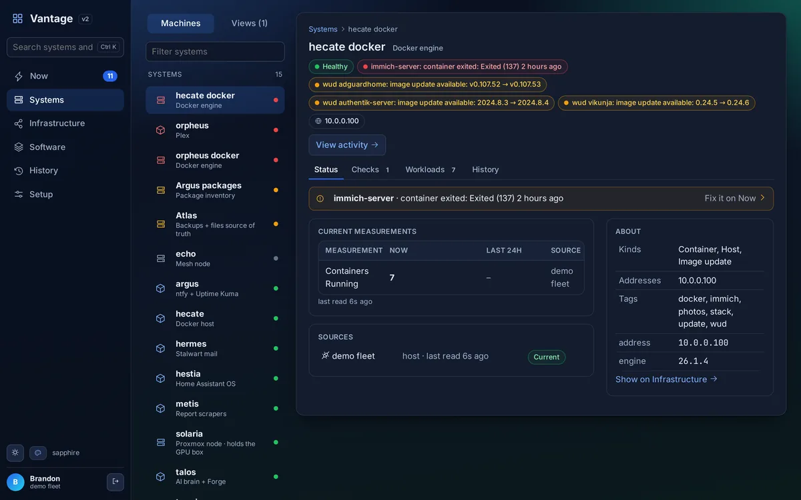The width and height of the screenshot is (801, 500).
Task: Open the History tab in detail panel
Action: click(485, 170)
